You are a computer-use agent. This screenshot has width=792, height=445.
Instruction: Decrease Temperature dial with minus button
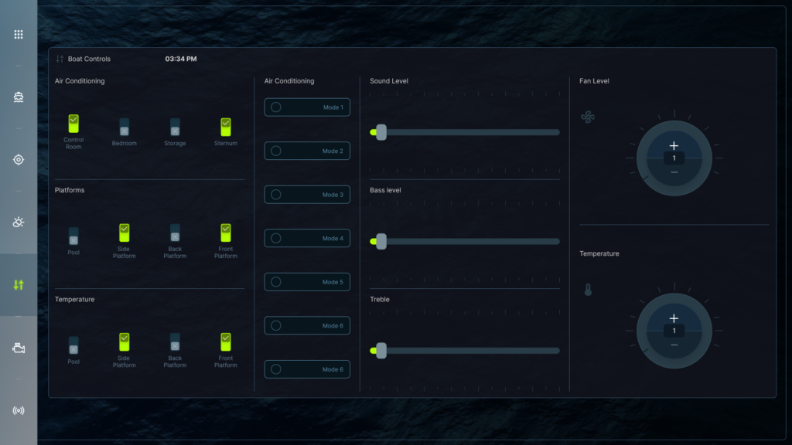coord(674,345)
